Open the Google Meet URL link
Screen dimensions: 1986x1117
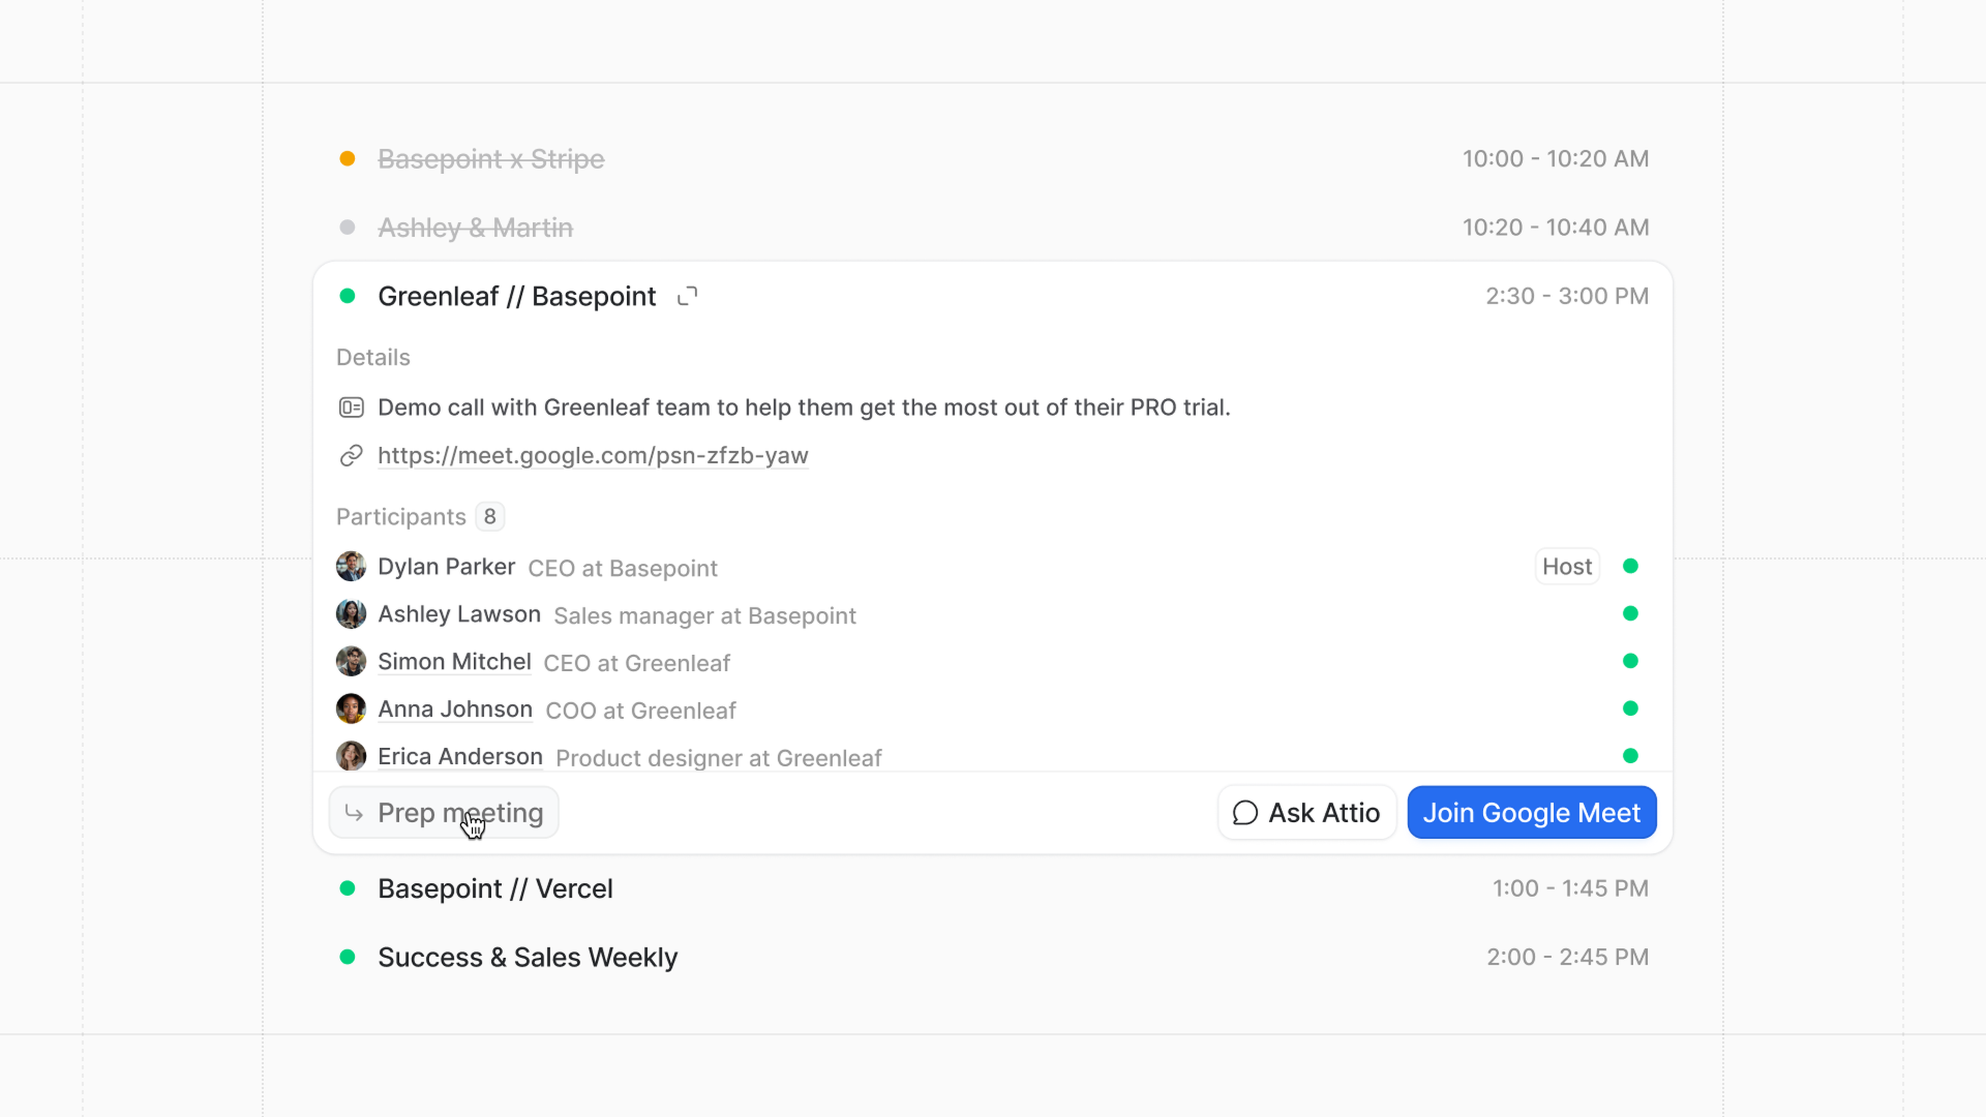[592, 456]
